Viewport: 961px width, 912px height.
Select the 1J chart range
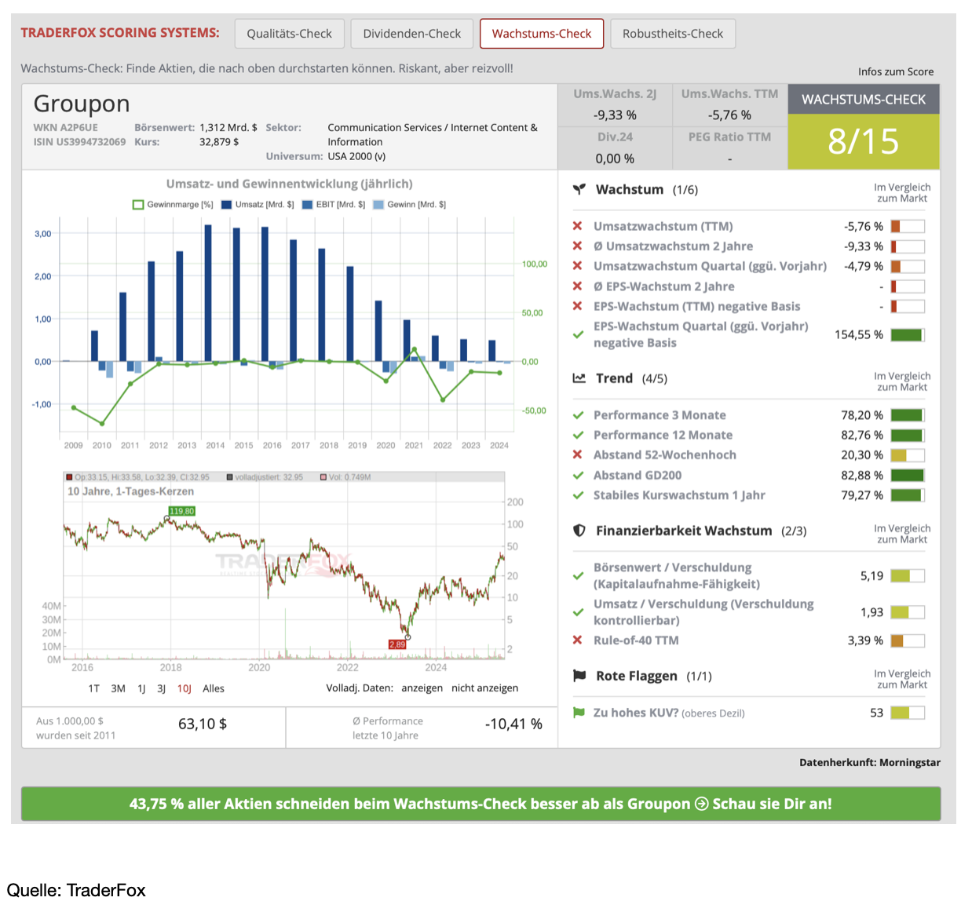click(141, 688)
